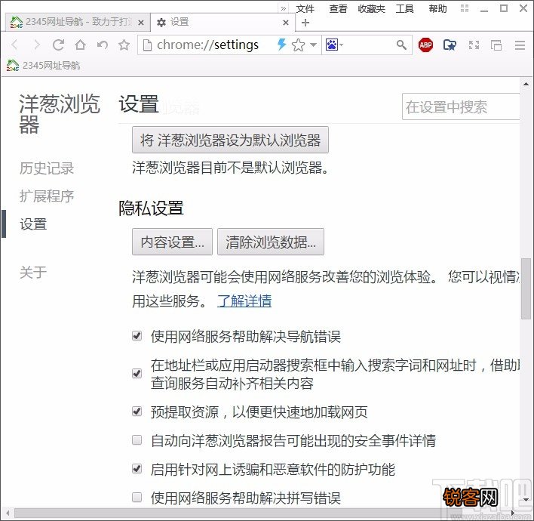Focus the 在设置中搜索 search field

point(461,106)
